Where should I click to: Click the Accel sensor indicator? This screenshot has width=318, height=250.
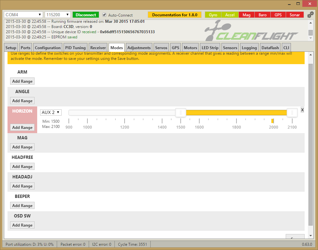click(x=230, y=15)
